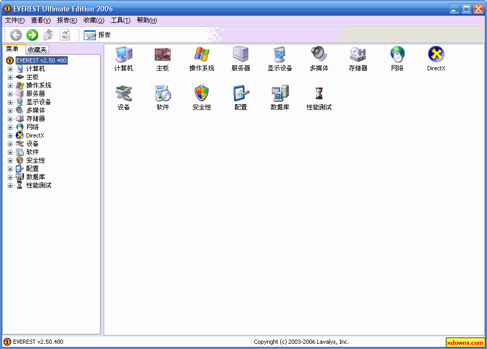
Task: Select 服务器 in the tree
Action: [35, 93]
